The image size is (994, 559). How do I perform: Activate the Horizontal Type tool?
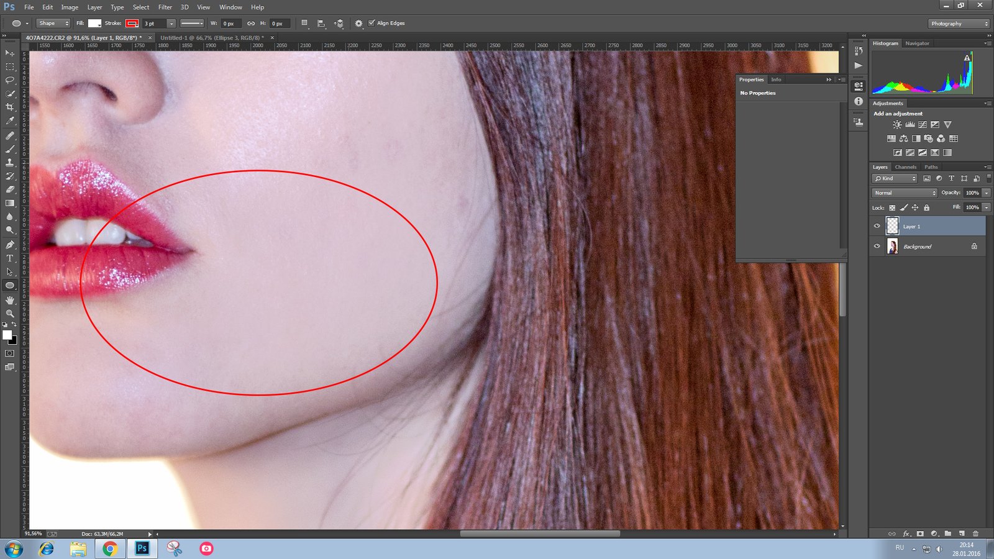(10, 258)
